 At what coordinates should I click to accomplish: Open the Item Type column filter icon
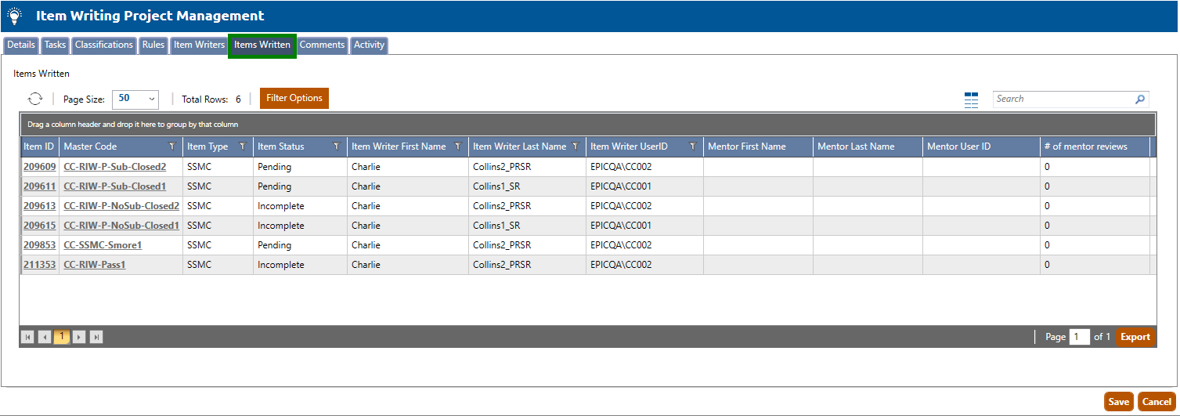(242, 147)
